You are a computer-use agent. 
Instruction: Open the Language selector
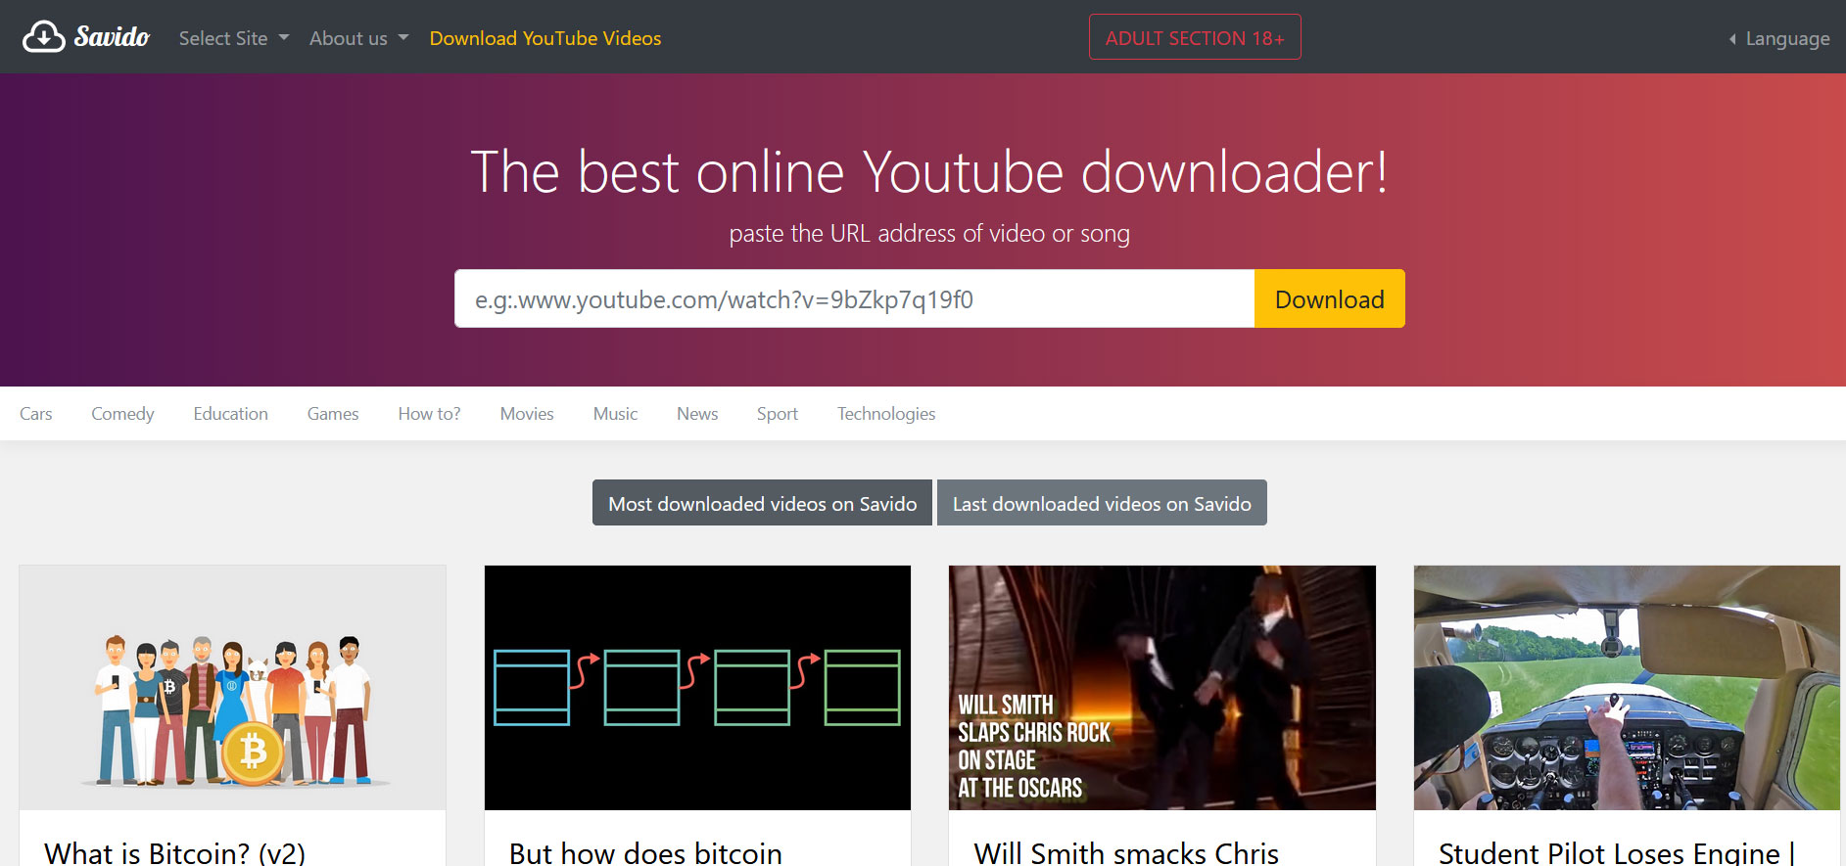point(1779,38)
